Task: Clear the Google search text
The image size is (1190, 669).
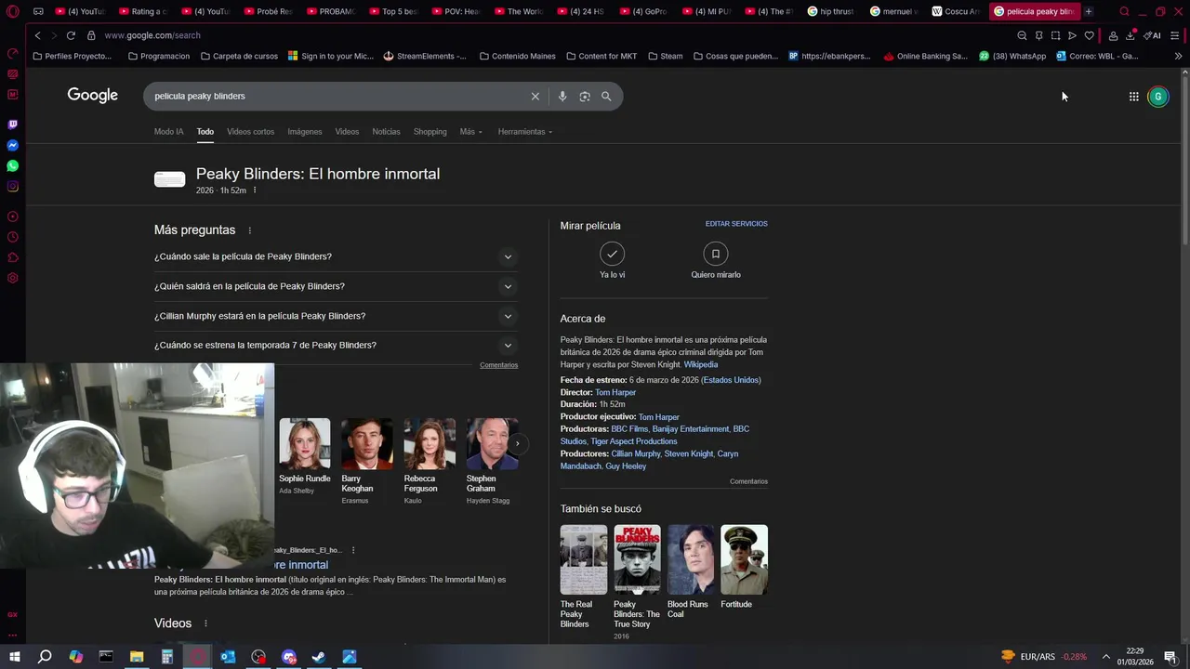Action: 535,96
